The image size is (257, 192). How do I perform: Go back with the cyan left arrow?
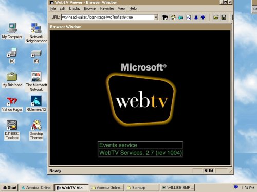[181, 18]
